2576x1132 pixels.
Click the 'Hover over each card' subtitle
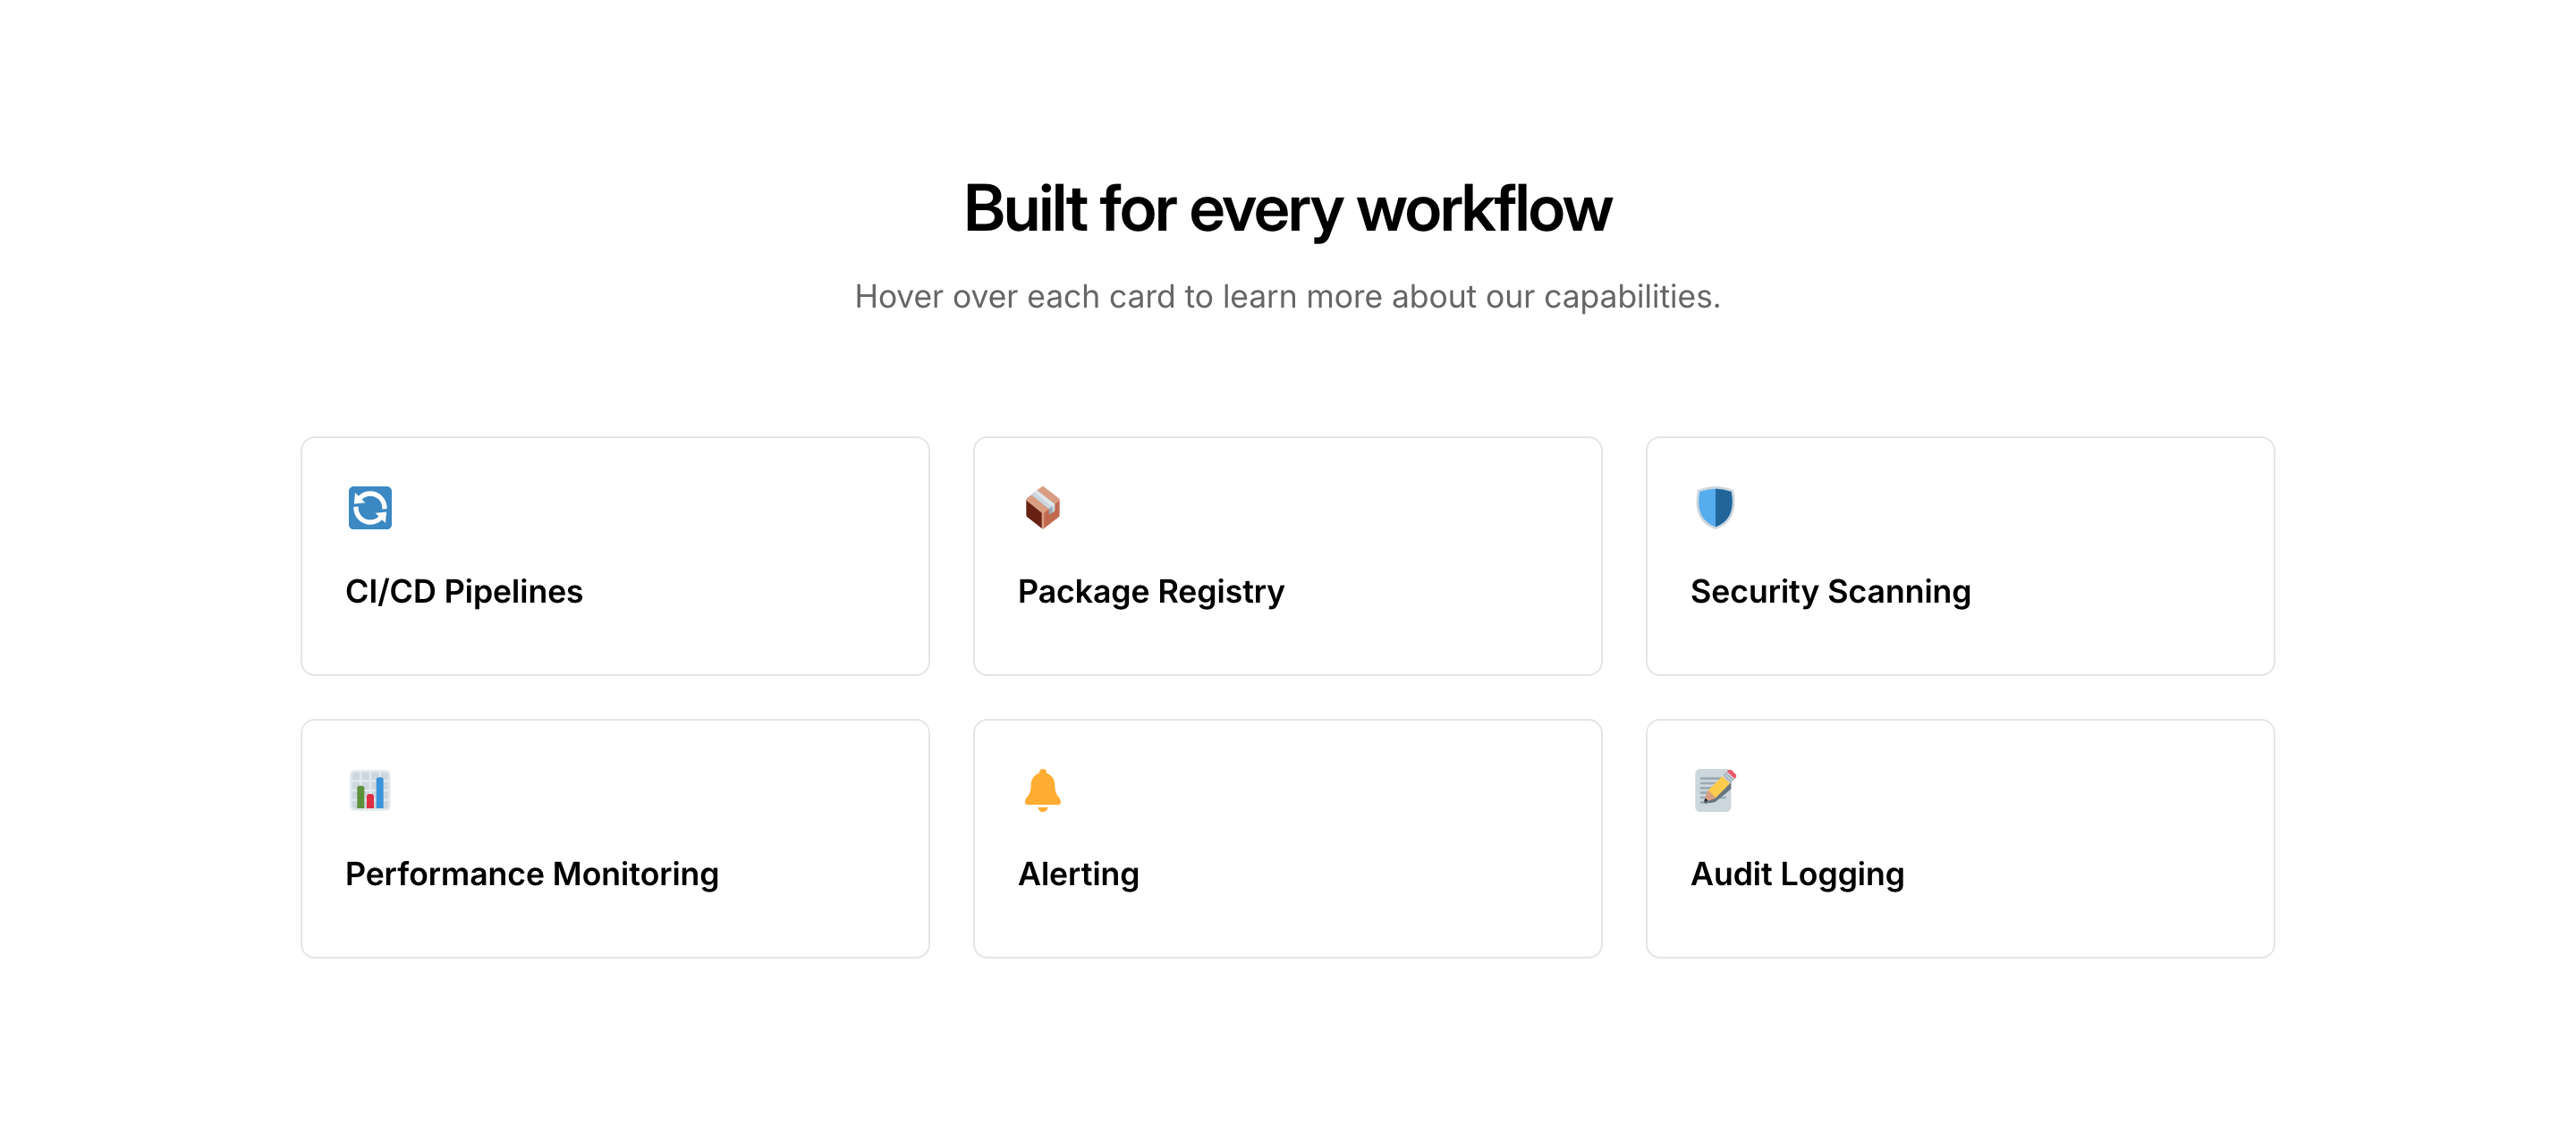[x=1287, y=297]
